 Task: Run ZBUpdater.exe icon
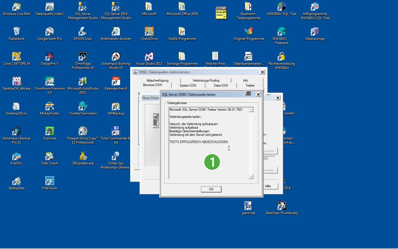(83, 159)
